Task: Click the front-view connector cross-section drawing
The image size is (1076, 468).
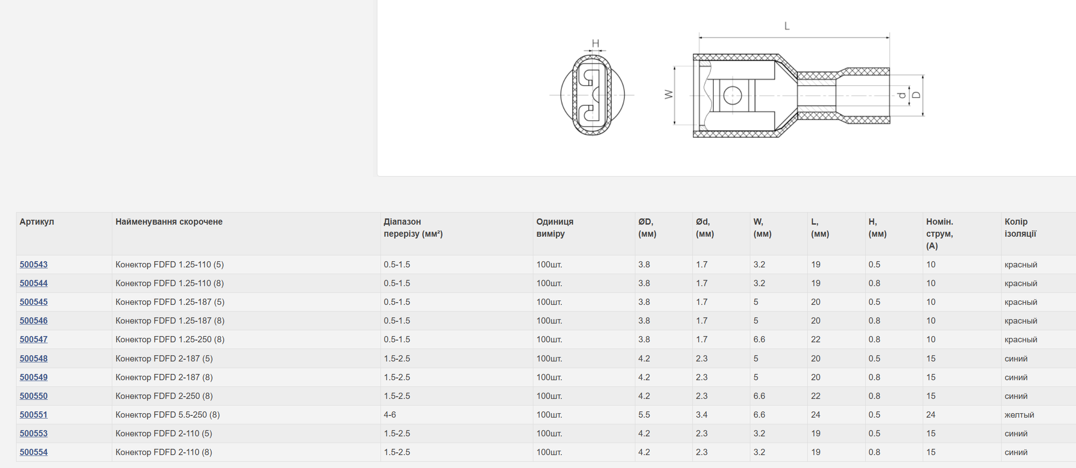Action: tap(592, 91)
